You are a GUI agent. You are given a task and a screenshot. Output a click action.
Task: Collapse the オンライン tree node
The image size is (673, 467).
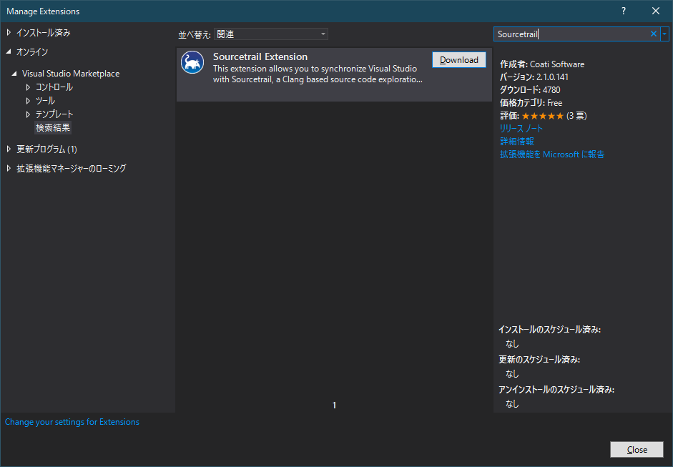pyautogui.click(x=9, y=51)
